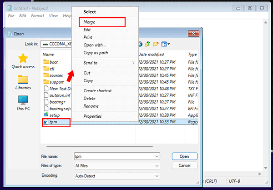
Task: Select the support folder
Action: 56,82
